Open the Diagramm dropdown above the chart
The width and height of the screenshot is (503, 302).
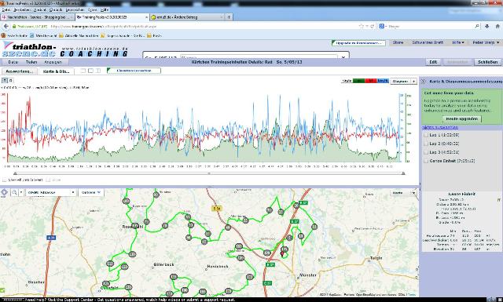point(403,82)
